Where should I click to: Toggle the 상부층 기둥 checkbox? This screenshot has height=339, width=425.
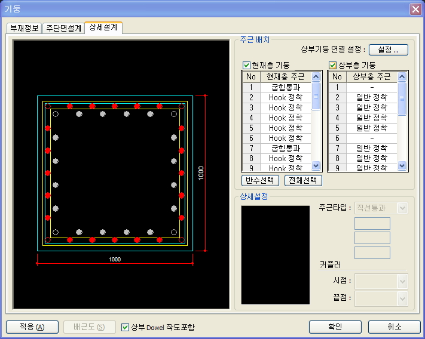point(332,65)
